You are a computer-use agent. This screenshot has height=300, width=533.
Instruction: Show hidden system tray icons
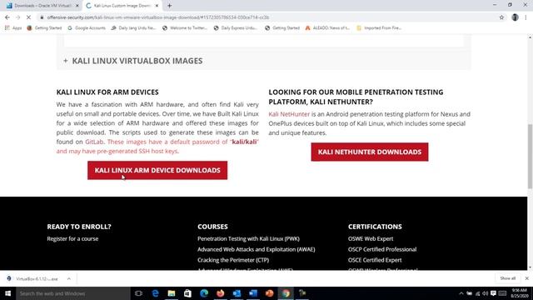tap(461, 293)
